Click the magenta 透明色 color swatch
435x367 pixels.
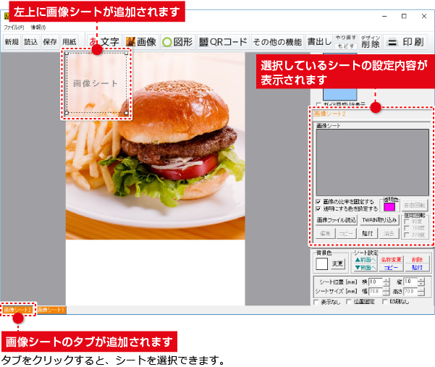click(x=389, y=207)
